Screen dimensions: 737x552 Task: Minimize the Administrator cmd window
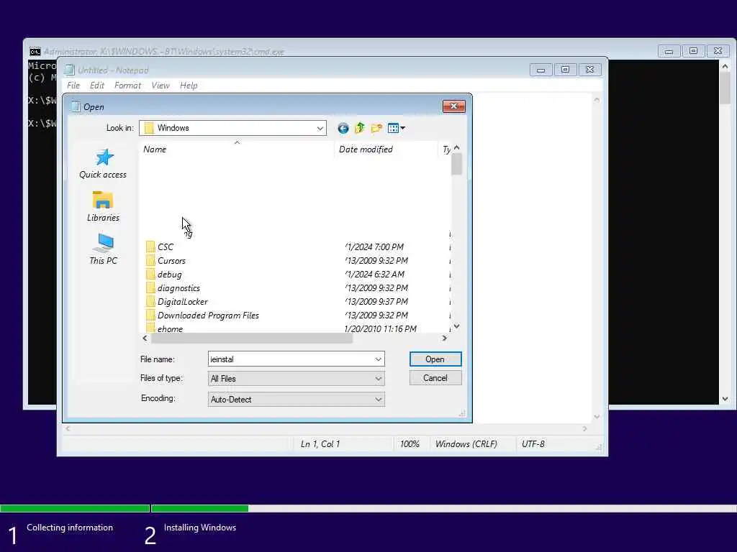pos(669,51)
